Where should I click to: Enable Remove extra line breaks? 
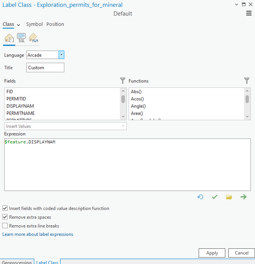(5, 226)
